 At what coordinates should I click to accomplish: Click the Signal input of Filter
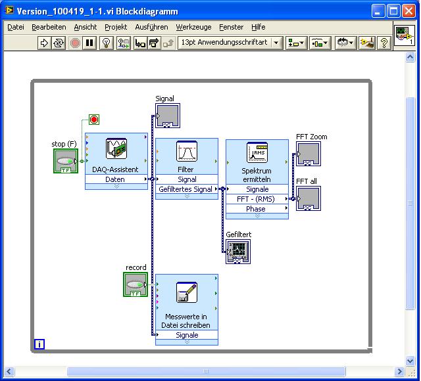(x=187, y=179)
